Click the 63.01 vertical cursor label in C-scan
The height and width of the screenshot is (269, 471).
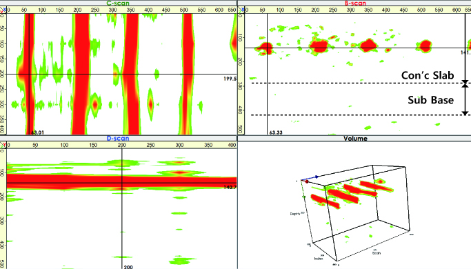pyautogui.click(x=37, y=132)
